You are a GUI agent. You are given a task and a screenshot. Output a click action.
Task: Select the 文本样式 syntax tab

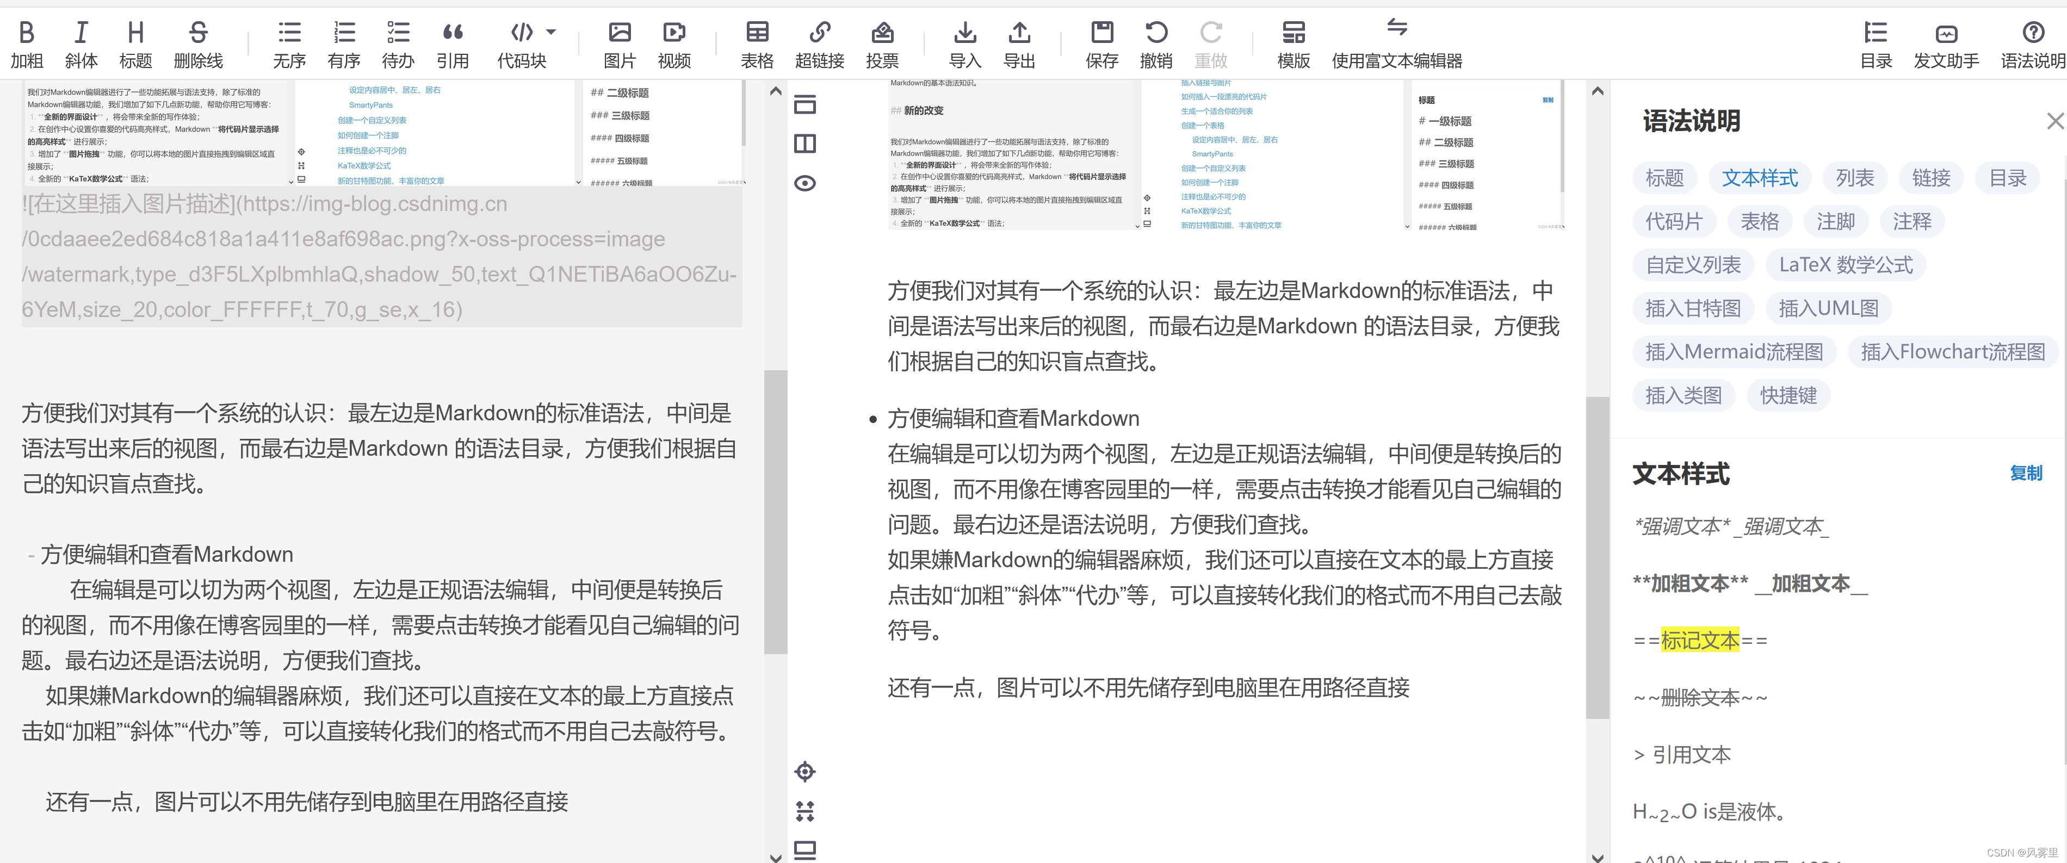click(1759, 178)
